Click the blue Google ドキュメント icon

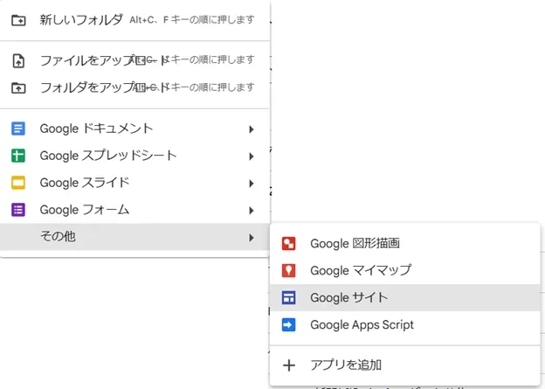(x=18, y=129)
